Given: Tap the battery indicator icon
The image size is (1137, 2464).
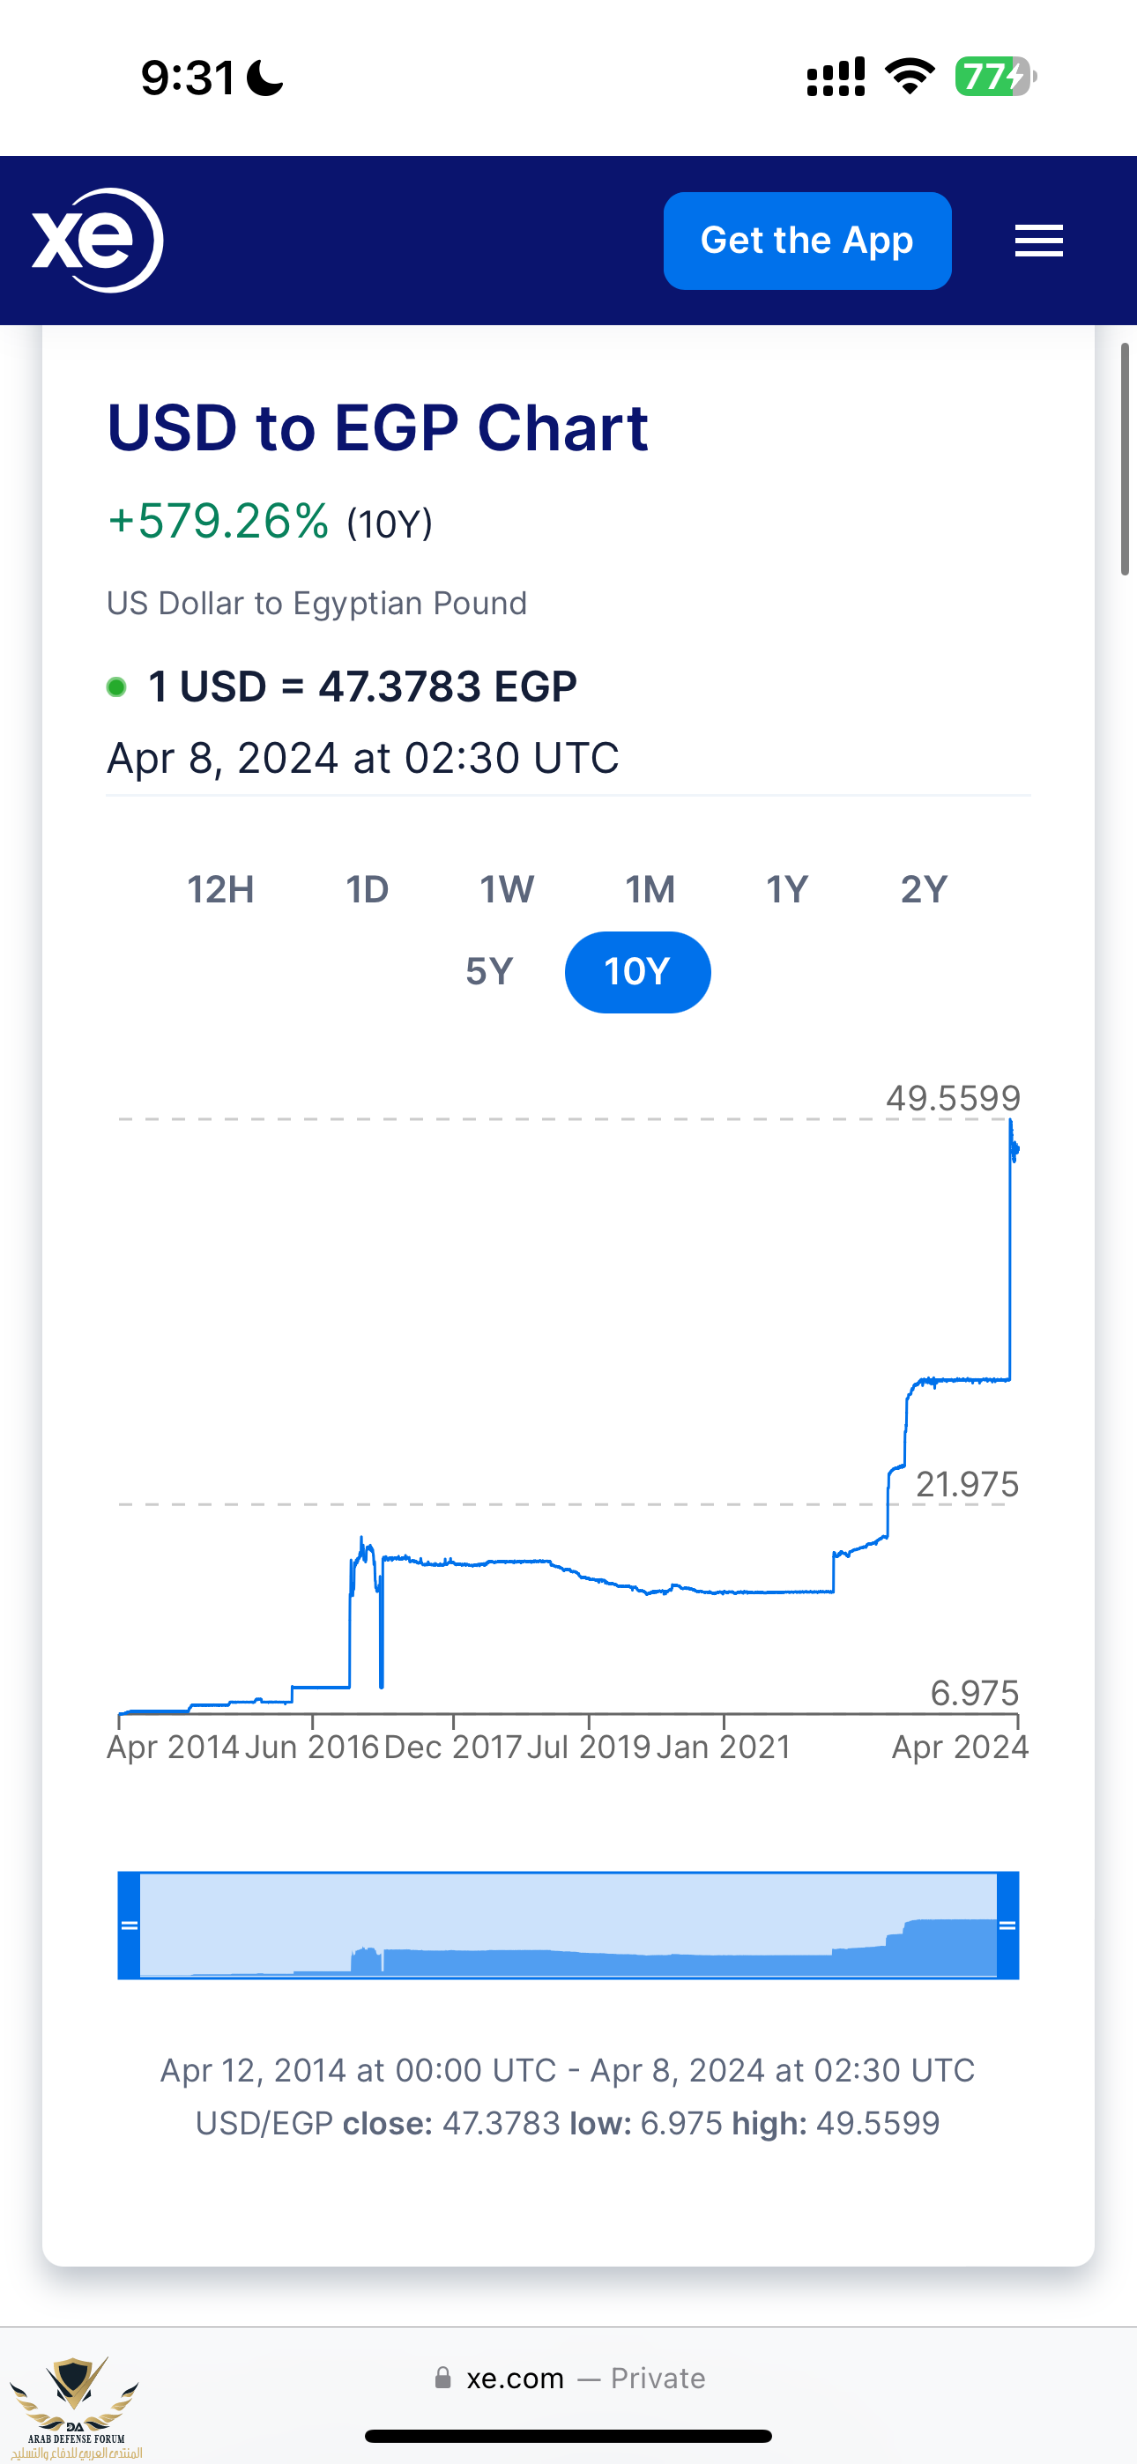Looking at the screenshot, I should pos(995,77).
